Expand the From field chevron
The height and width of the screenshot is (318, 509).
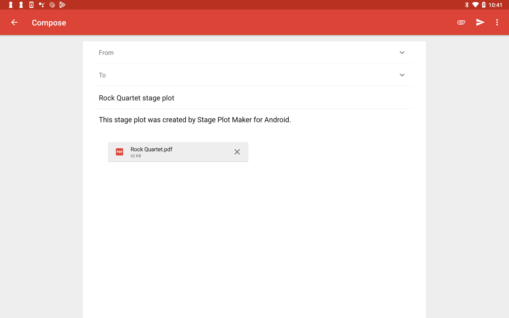[x=402, y=52]
